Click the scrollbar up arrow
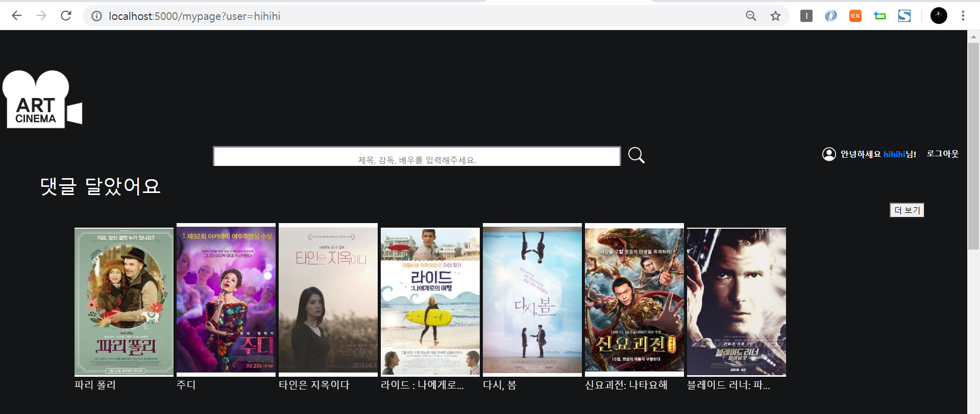The width and height of the screenshot is (980, 414). coord(974,36)
